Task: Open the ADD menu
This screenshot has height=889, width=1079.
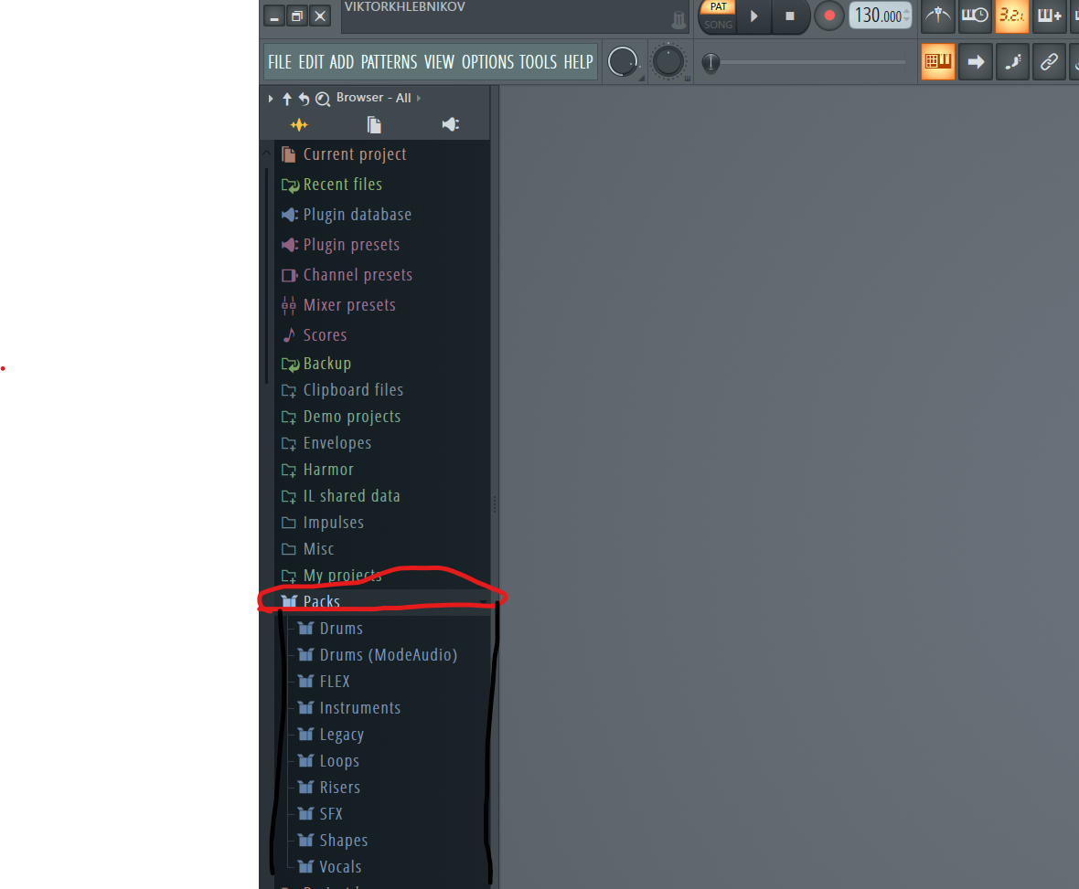Action: click(341, 62)
